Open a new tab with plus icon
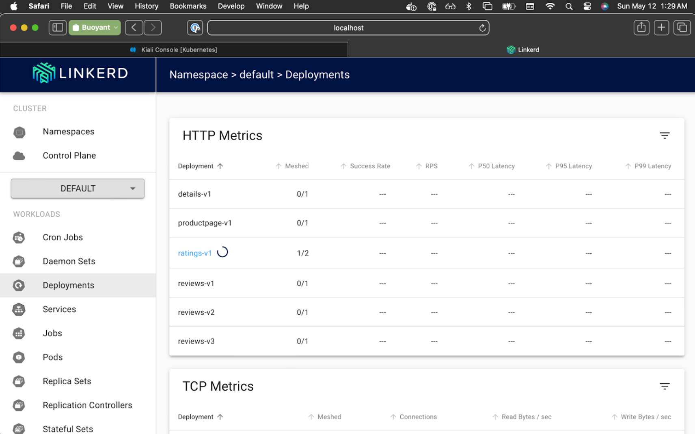This screenshot has height=434, width=695. coord(661,28)
